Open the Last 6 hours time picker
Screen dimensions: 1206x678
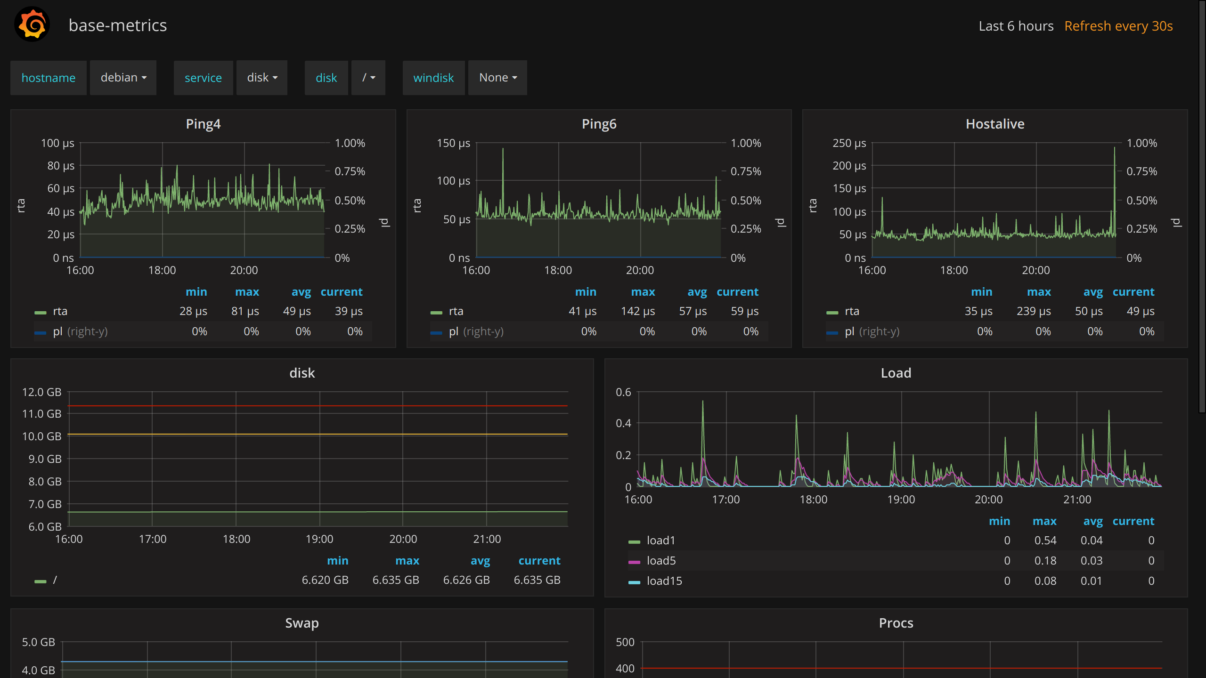pos(1016,26)
